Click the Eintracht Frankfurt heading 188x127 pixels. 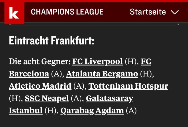point(52,41)
